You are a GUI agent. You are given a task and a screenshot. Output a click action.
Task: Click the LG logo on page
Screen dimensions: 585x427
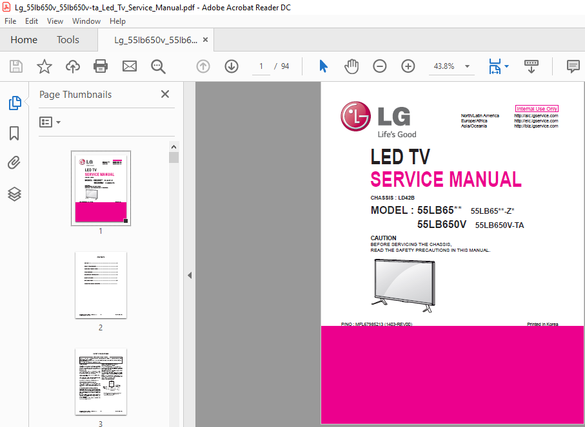(x=379, y=120)
